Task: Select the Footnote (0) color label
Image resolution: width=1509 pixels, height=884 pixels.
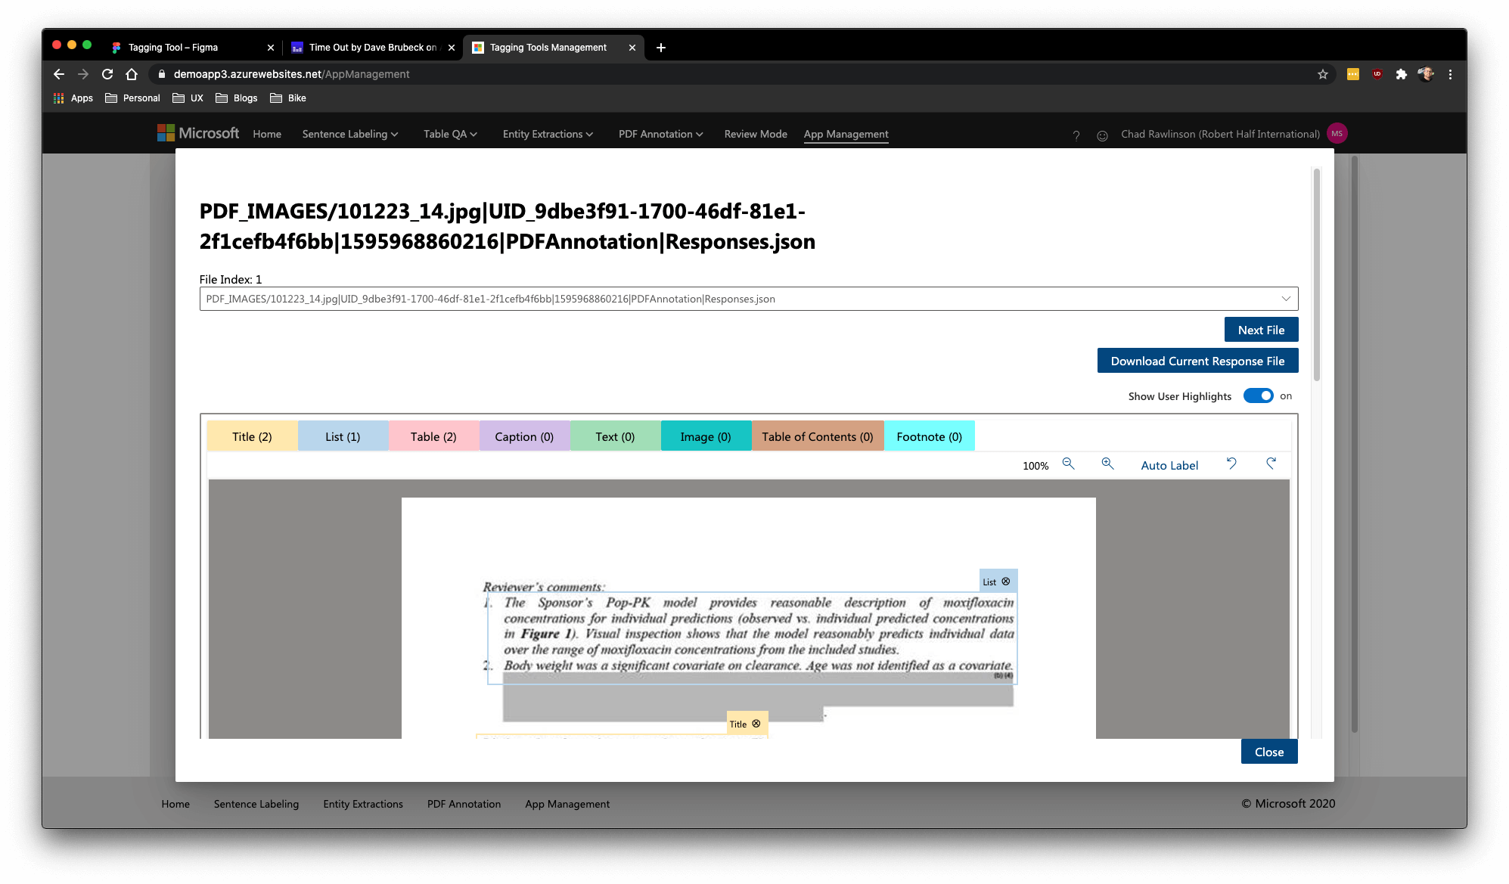Action: (929, 436)
